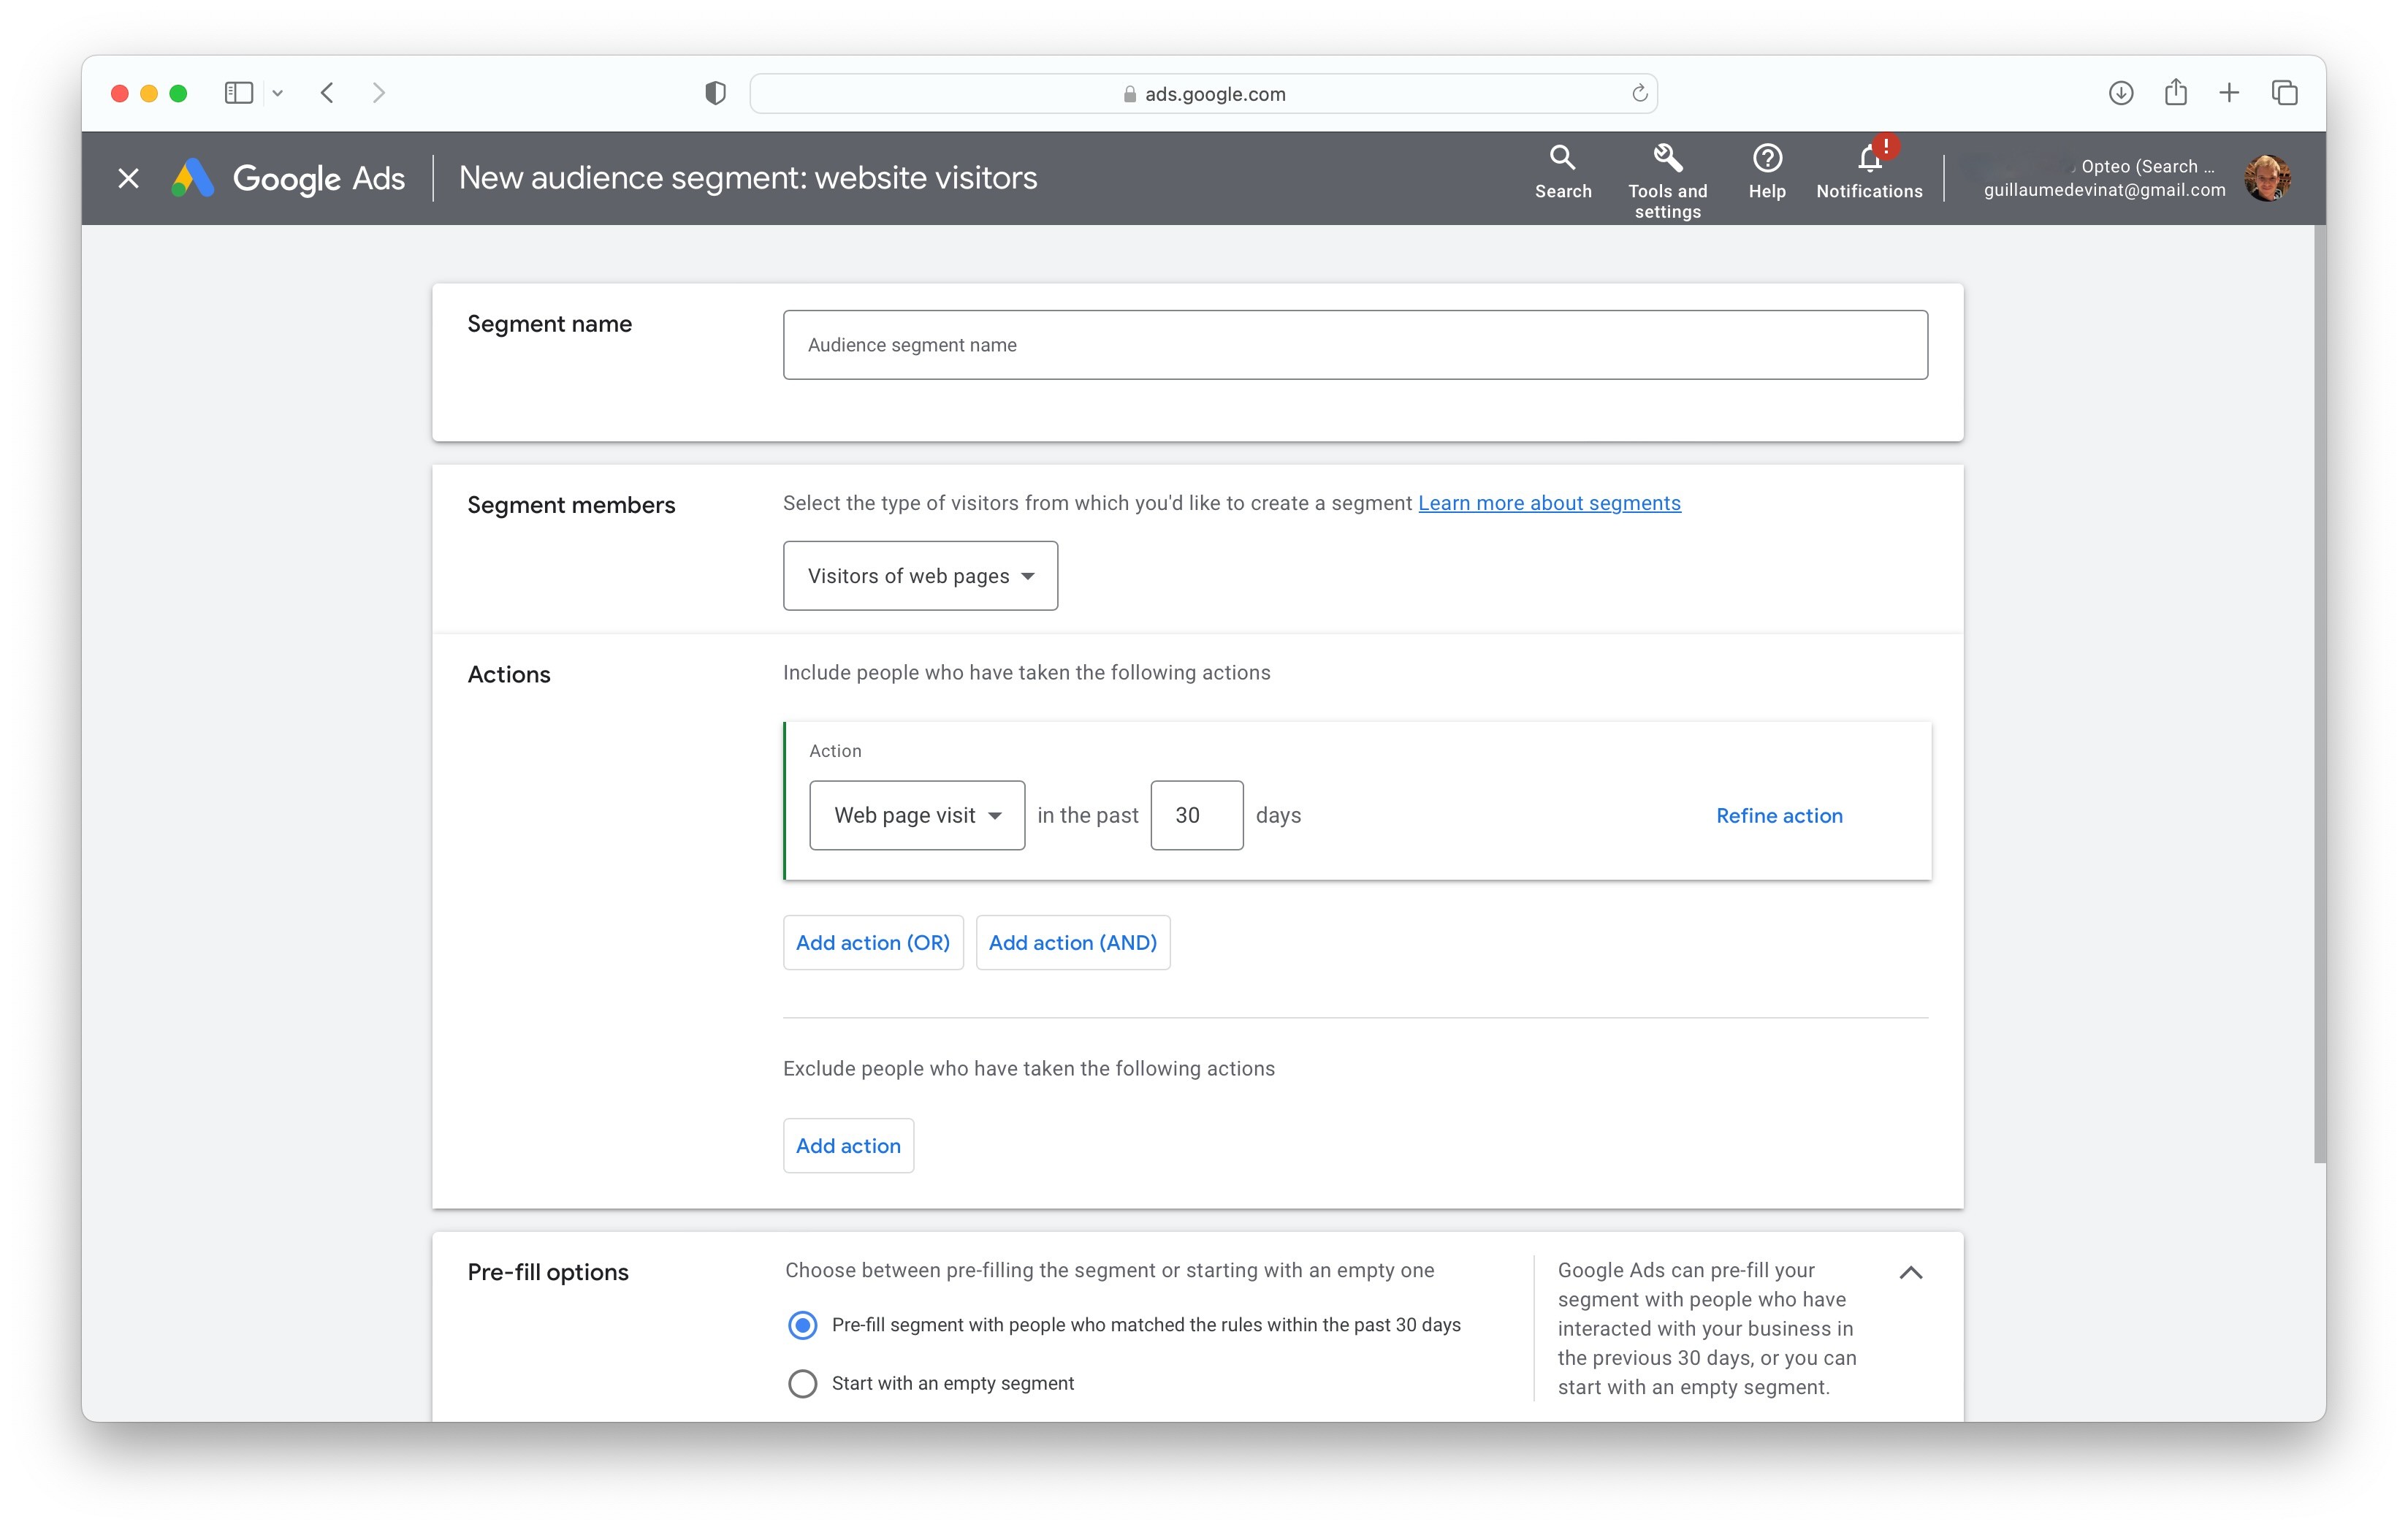
Task: Click the Help question mark icon
Action: coord(1767,159)
